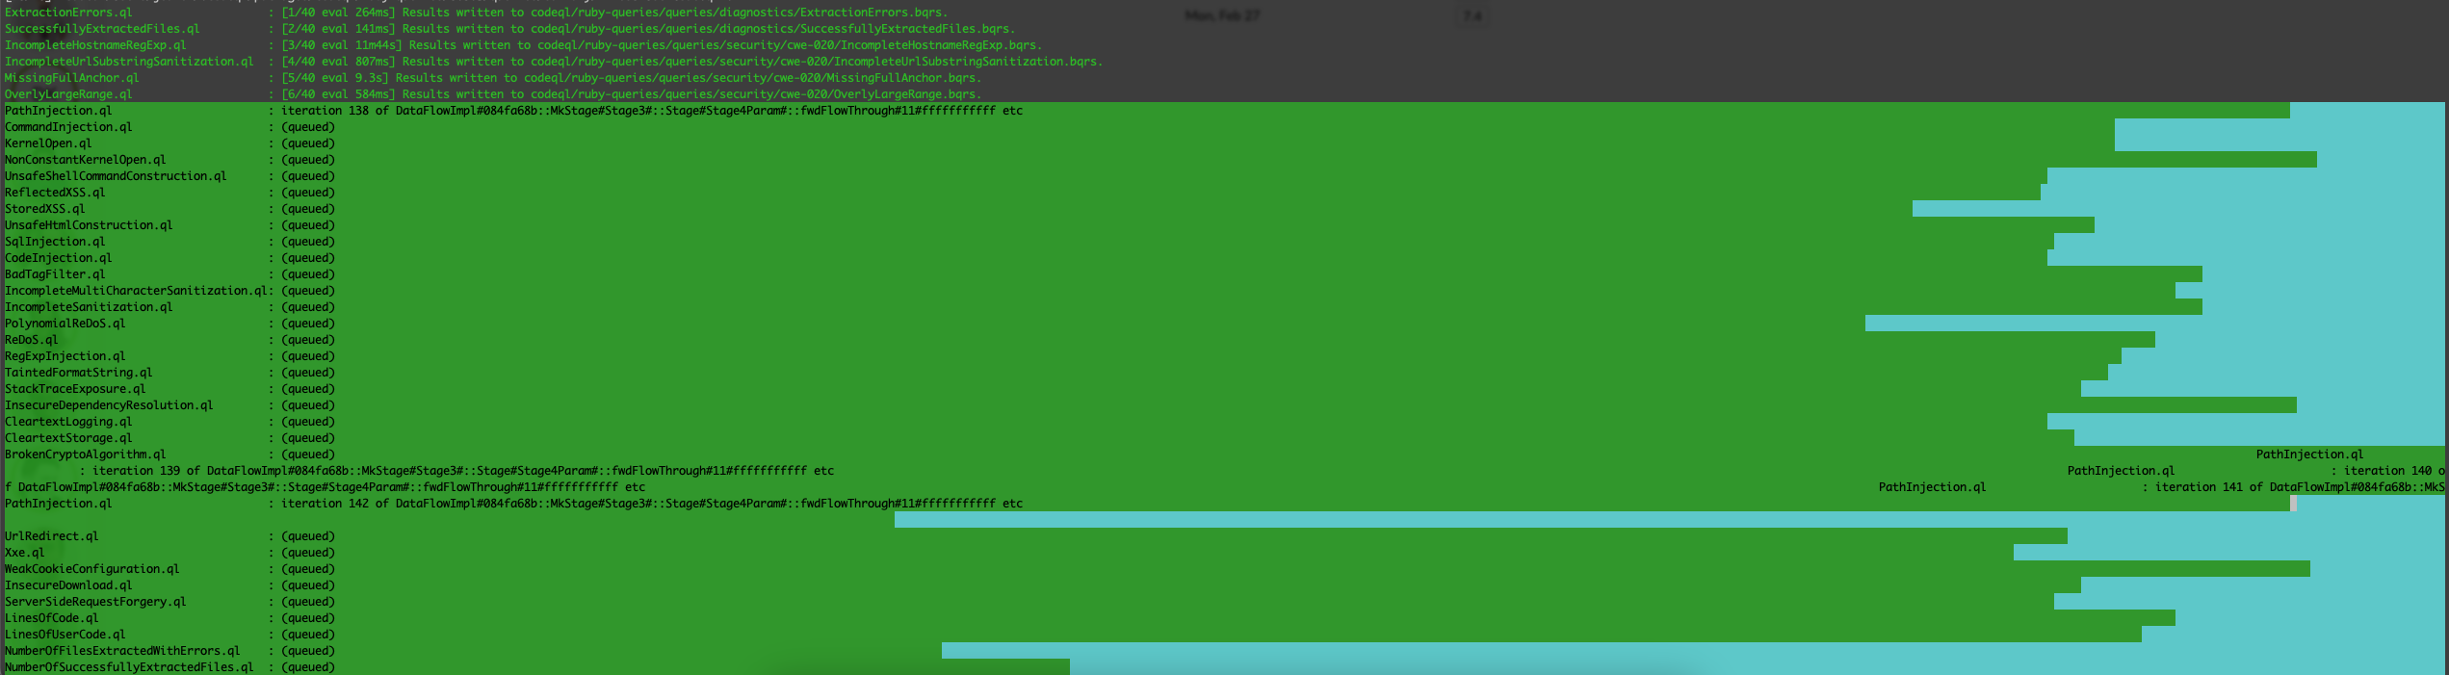This screenshot has height=675, width=2449.
Task: Click the ExtractionErrors.ql result line
Action: point(477,13)
